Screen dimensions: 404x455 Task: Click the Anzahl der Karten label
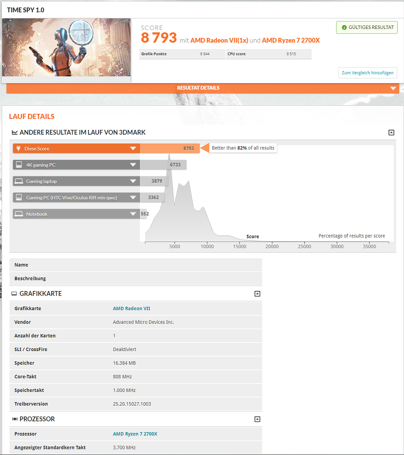[x=35, y=336]
